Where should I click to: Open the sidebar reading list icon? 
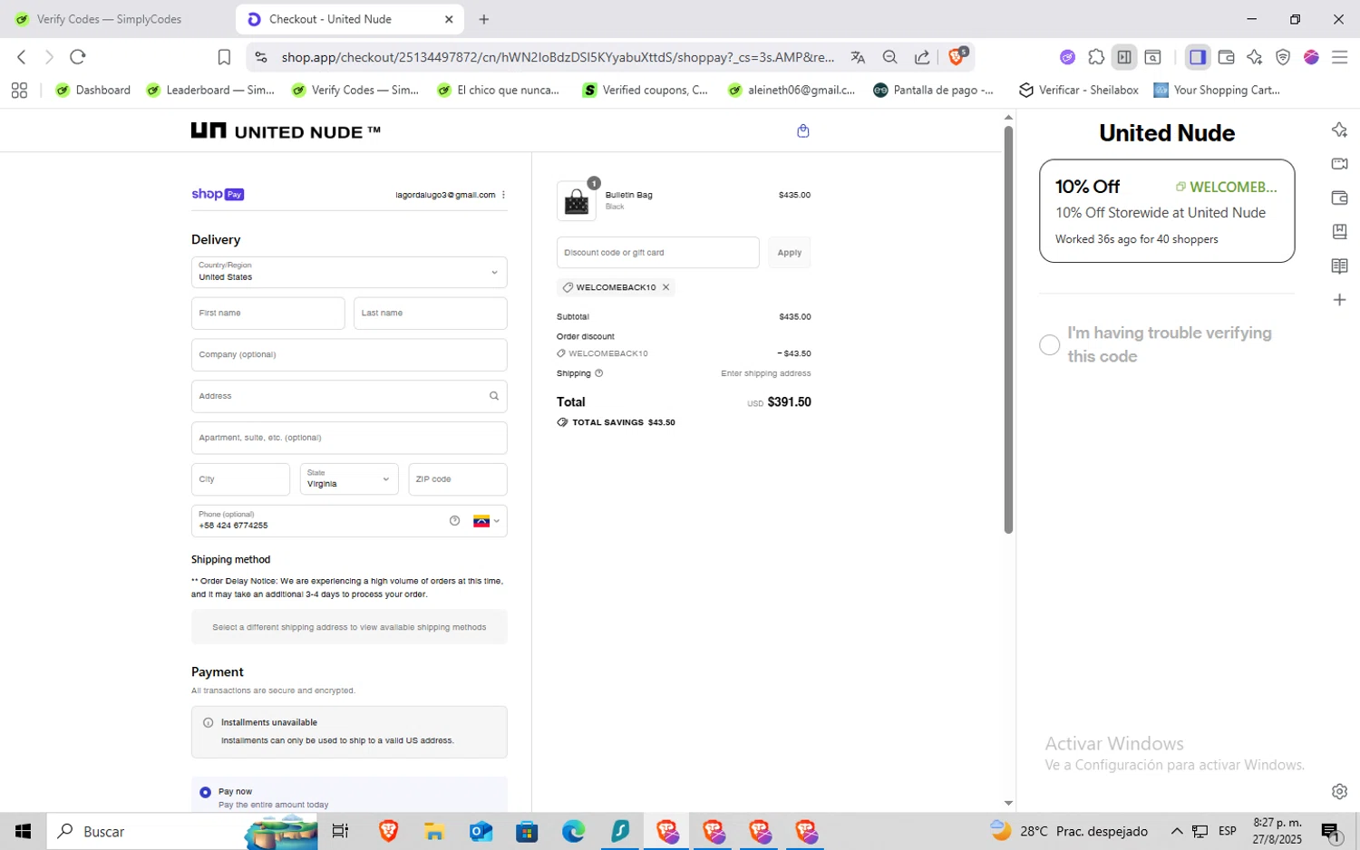pyautogui.click(x=1339, y=266)
